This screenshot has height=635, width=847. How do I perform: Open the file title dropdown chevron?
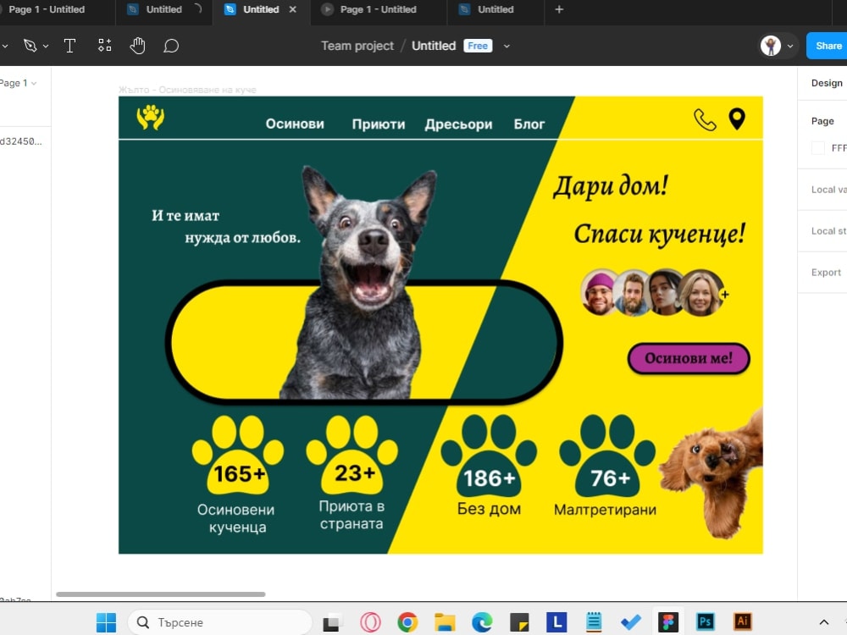(x=507, y=47)
